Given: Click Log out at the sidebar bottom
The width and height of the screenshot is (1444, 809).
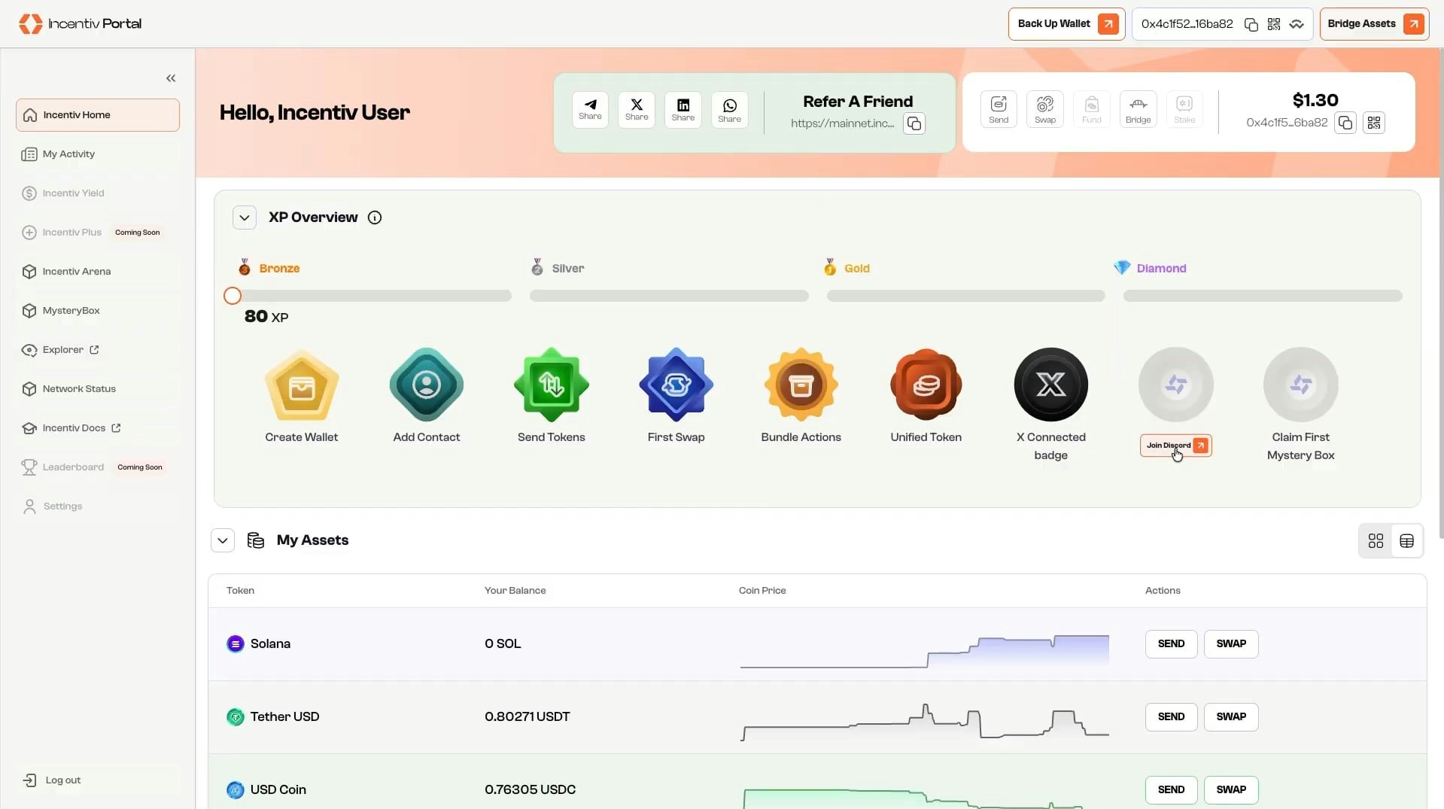Looking at the screenshot, I should click(98, 780).
